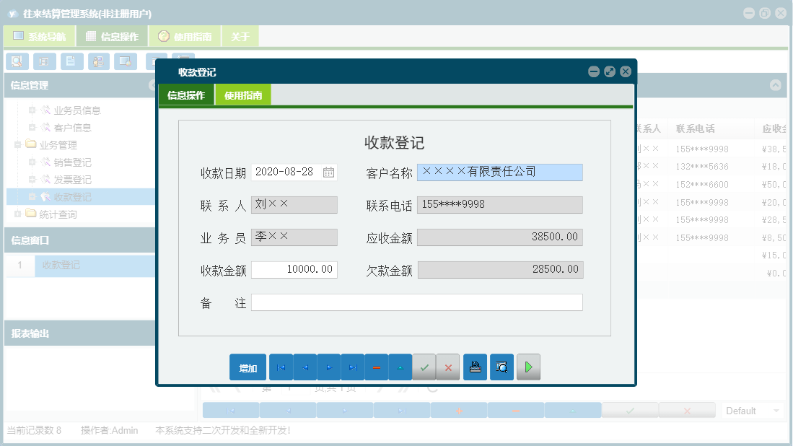The height and width of the screenshot is (446, 793).
Task: Open print preview in the dialog toolbar
Action: tap(501, 367)
